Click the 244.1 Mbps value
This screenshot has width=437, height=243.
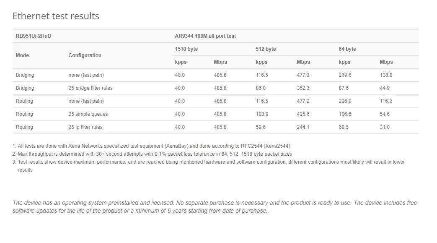pos(303,127)
